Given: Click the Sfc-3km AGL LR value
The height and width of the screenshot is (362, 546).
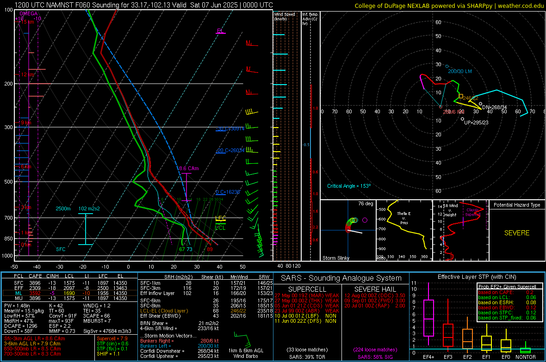Looking at the screenshot, I should (35, 338).
